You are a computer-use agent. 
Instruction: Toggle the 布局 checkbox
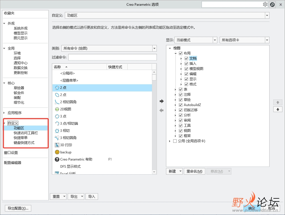pyautogui.click(x=181, y=53)
